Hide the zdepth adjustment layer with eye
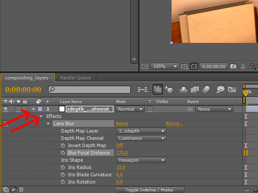This screenshot has width=258, height=193. 6,109
